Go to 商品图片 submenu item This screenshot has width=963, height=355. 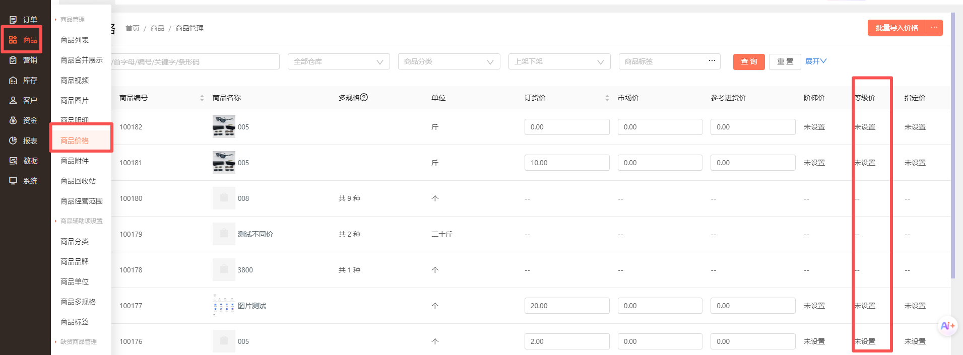(x=75, y=100)
